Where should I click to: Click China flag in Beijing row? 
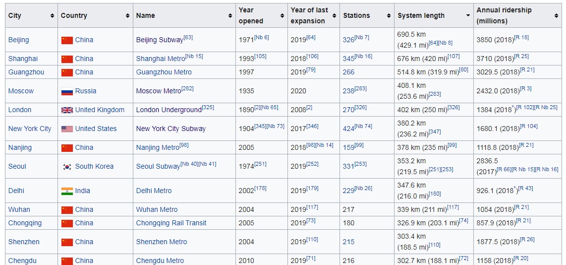[67, 40]
